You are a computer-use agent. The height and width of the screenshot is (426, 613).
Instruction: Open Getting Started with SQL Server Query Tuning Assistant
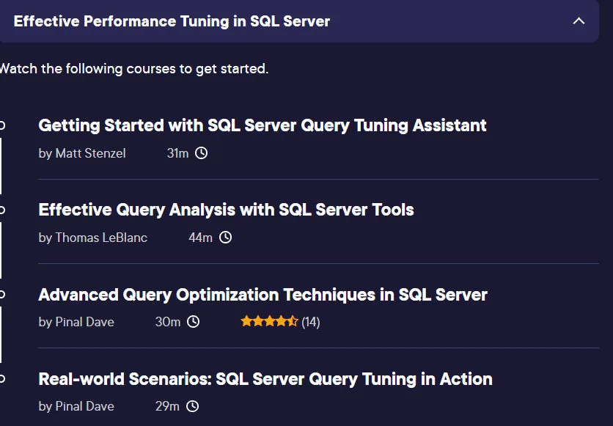(263, 126)
